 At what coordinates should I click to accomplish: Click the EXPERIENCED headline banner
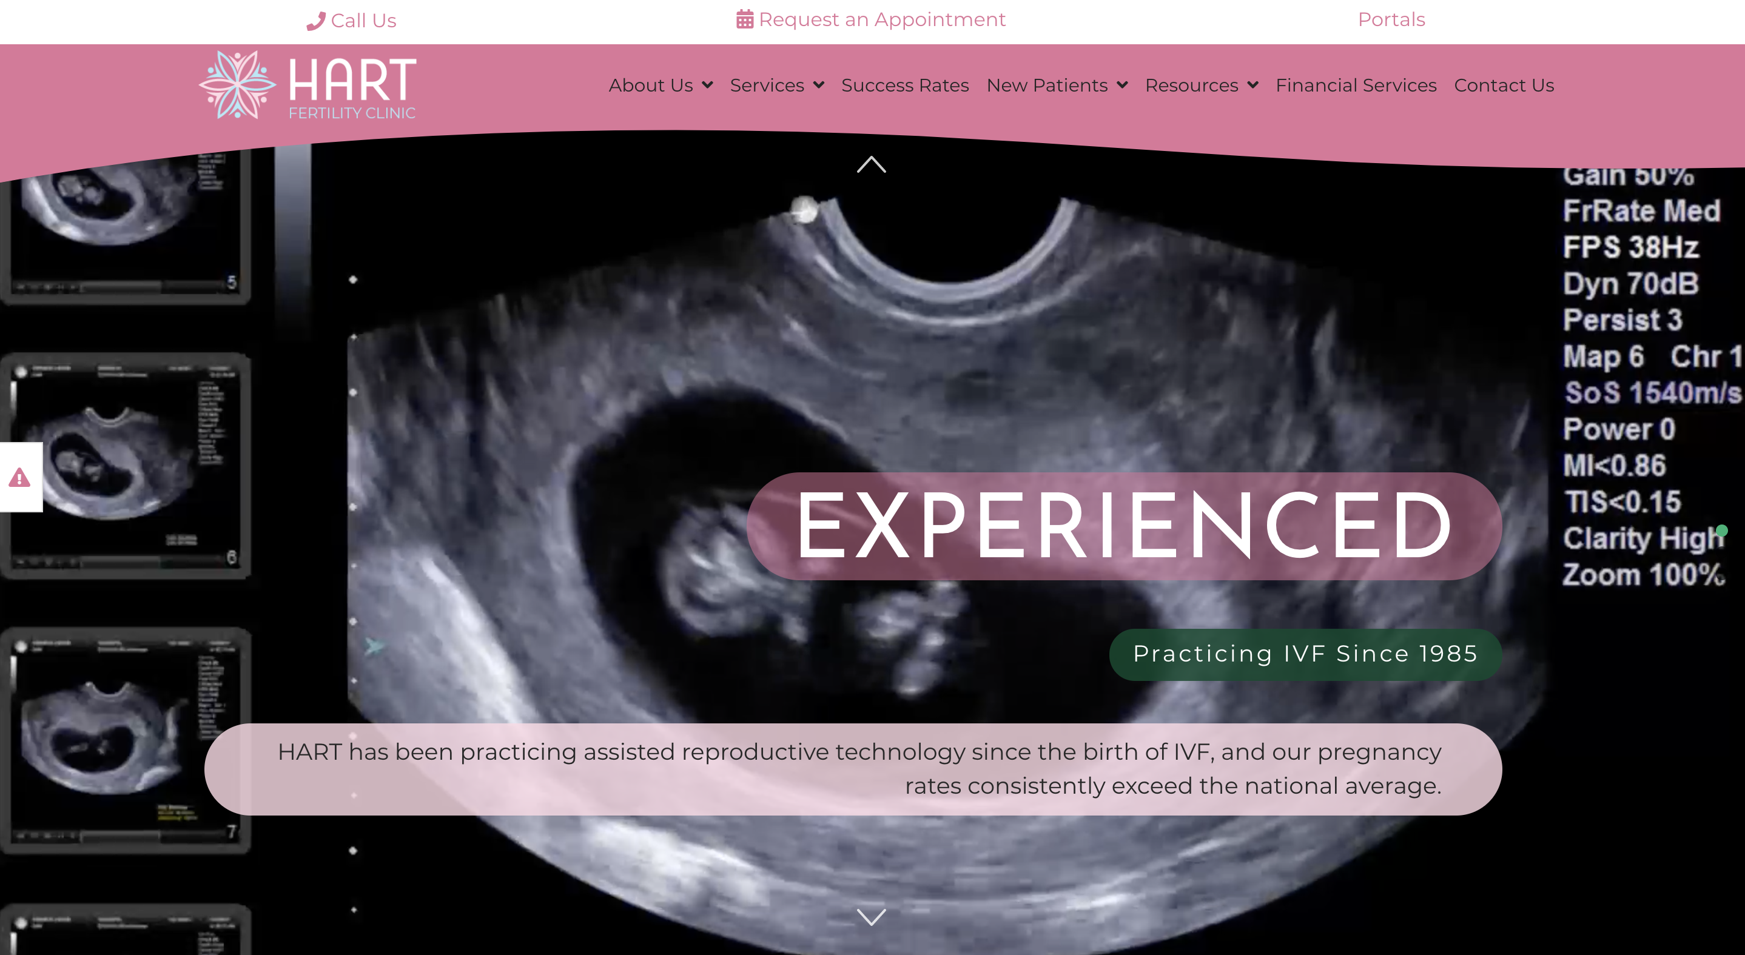coord(1123,526)
